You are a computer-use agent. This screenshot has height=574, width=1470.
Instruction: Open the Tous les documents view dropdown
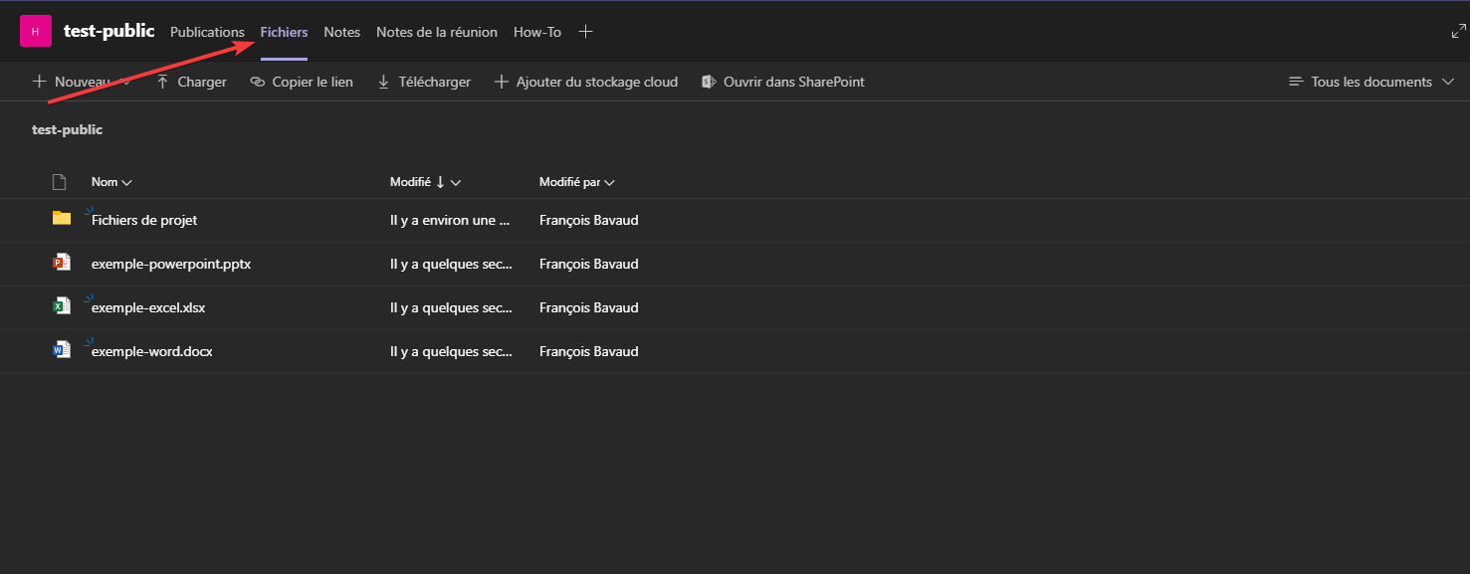point(1370,82)
